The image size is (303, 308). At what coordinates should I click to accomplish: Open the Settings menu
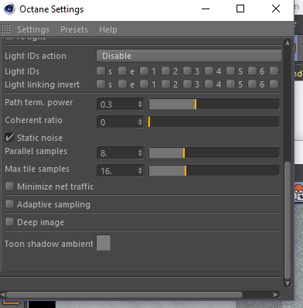pyautogui.click(x=33, y=29)
